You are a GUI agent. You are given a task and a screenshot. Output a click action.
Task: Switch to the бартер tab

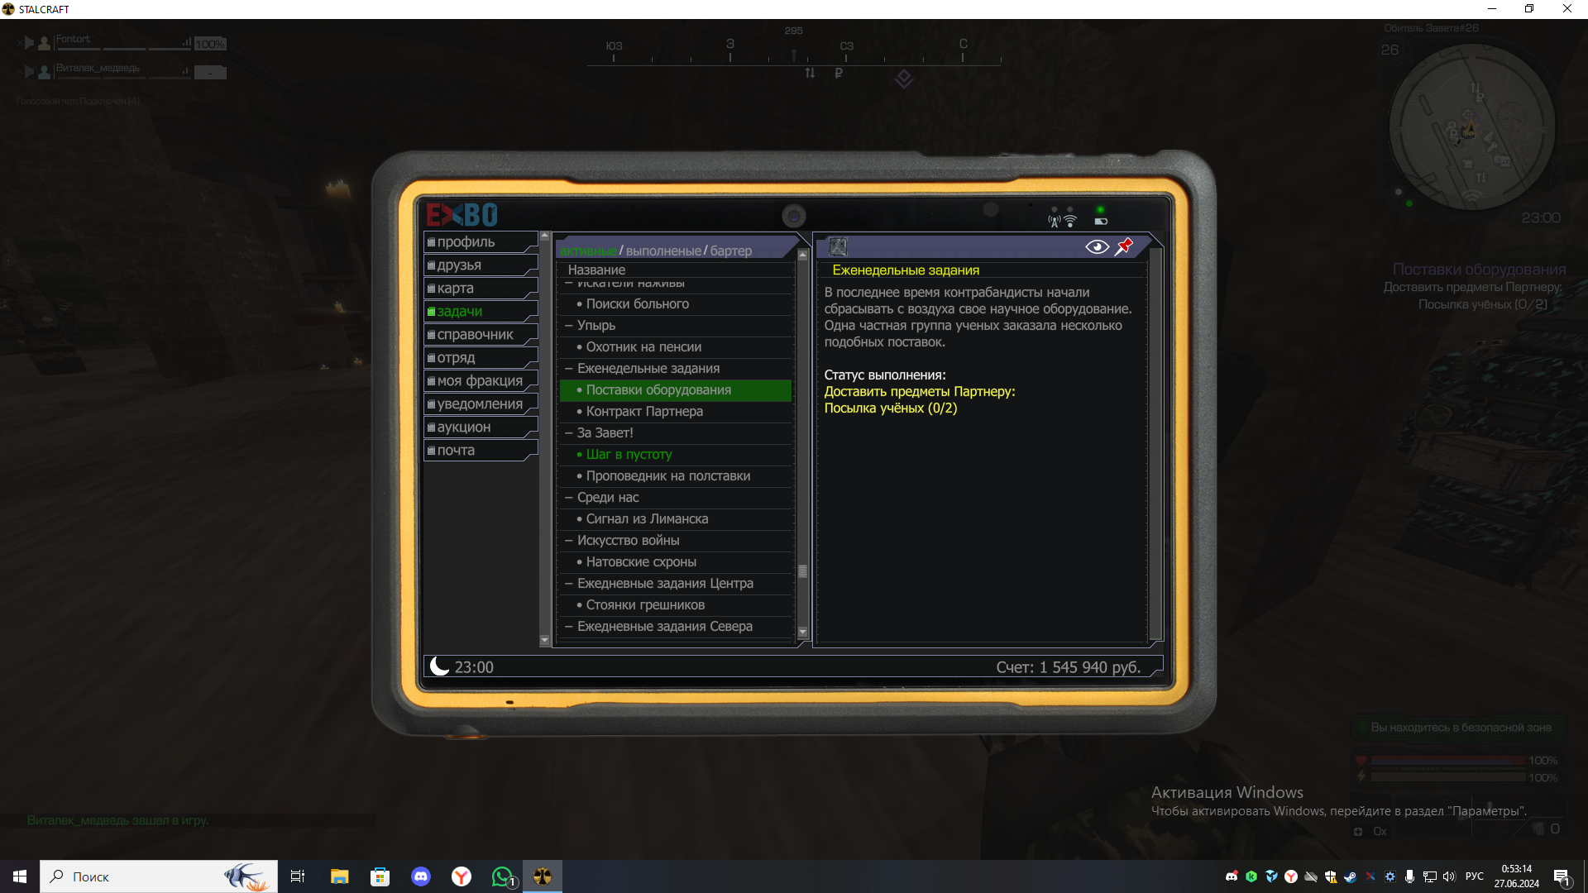coord(731,251)
